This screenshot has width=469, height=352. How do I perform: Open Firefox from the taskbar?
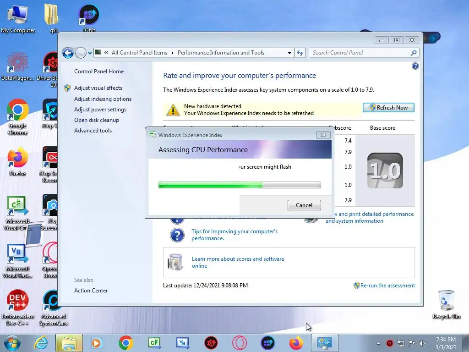tap(296, 343)
